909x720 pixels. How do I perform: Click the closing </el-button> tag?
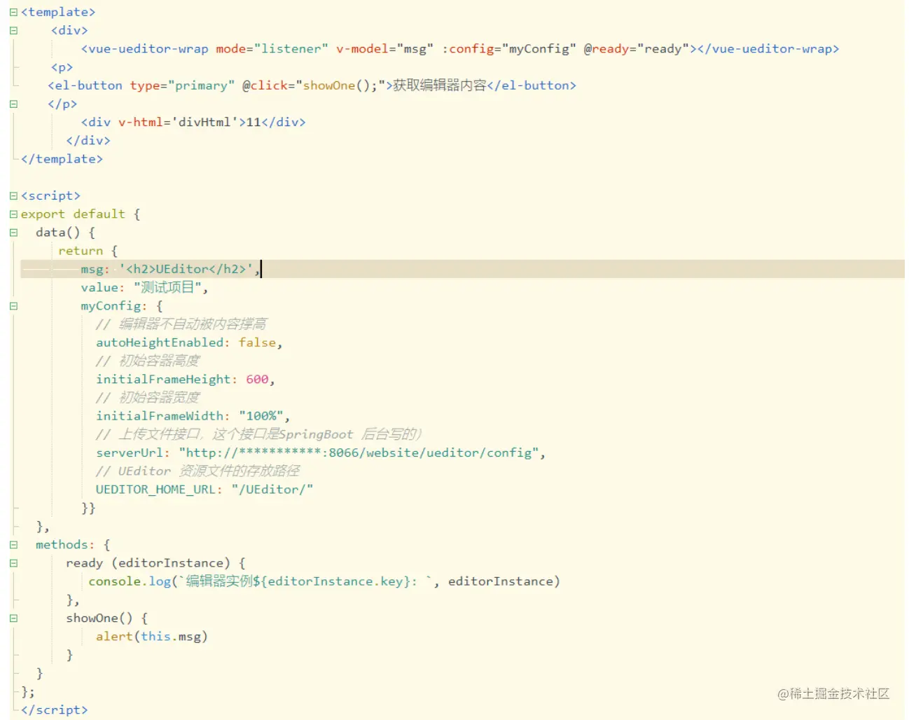[x=532, y=85]
